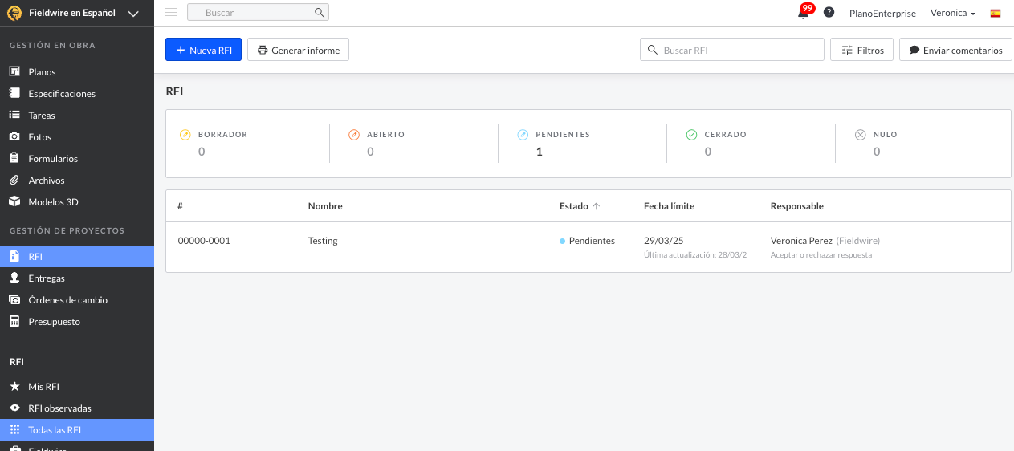Open the Filtros slider options
The image size is (1014, 451).
click(861, 50)
